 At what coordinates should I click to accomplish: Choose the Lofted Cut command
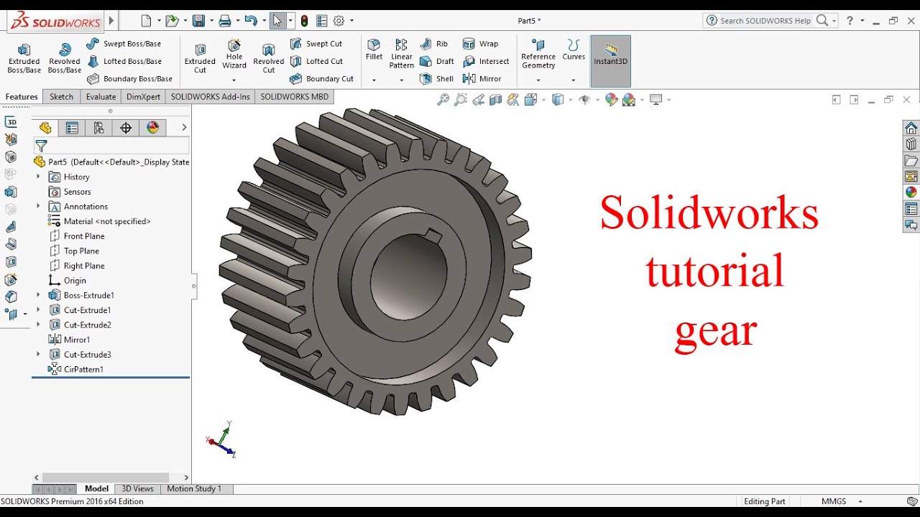(316, 61)
